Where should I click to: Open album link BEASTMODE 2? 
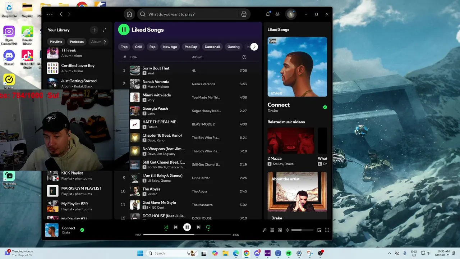[x=203, y=124]
